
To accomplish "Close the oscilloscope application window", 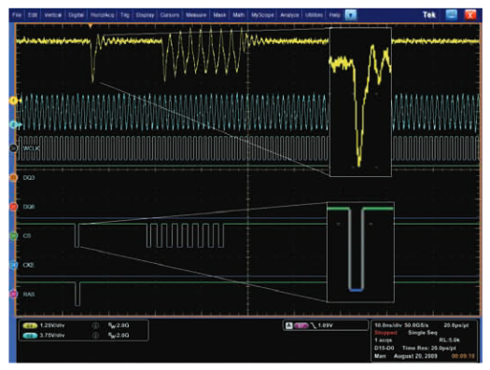I will 470,15.
